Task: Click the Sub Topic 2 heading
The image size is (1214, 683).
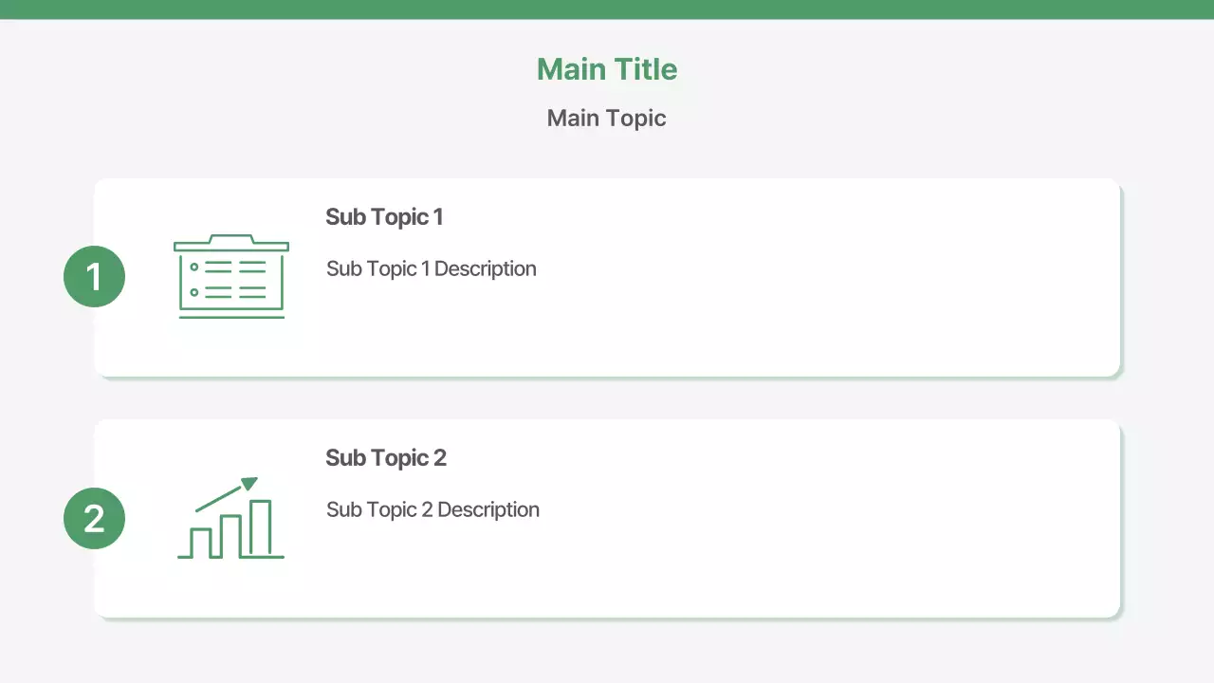Action: pos(386,458)
